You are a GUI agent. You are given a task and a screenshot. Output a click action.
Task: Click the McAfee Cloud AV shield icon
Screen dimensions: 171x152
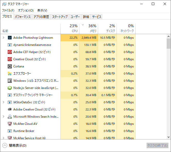click(10, 124)
